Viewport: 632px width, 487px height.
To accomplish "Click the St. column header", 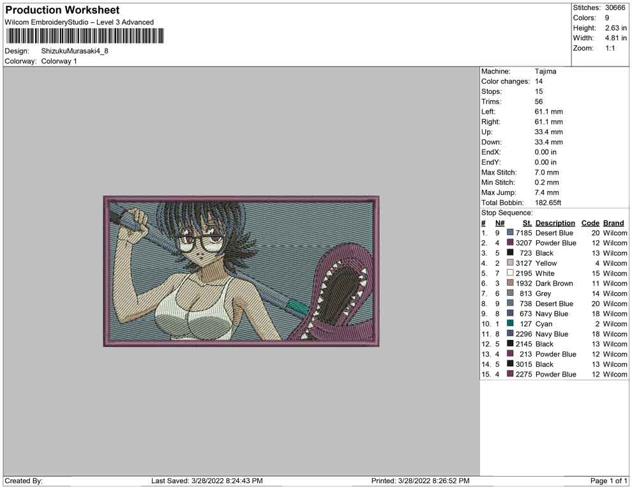I will pyautogui.click(x=527, y=223).
